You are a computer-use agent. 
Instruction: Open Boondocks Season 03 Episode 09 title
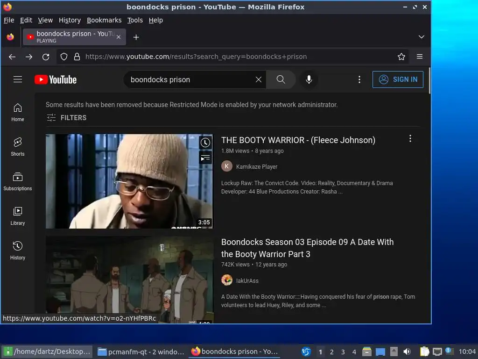[307, 248]
